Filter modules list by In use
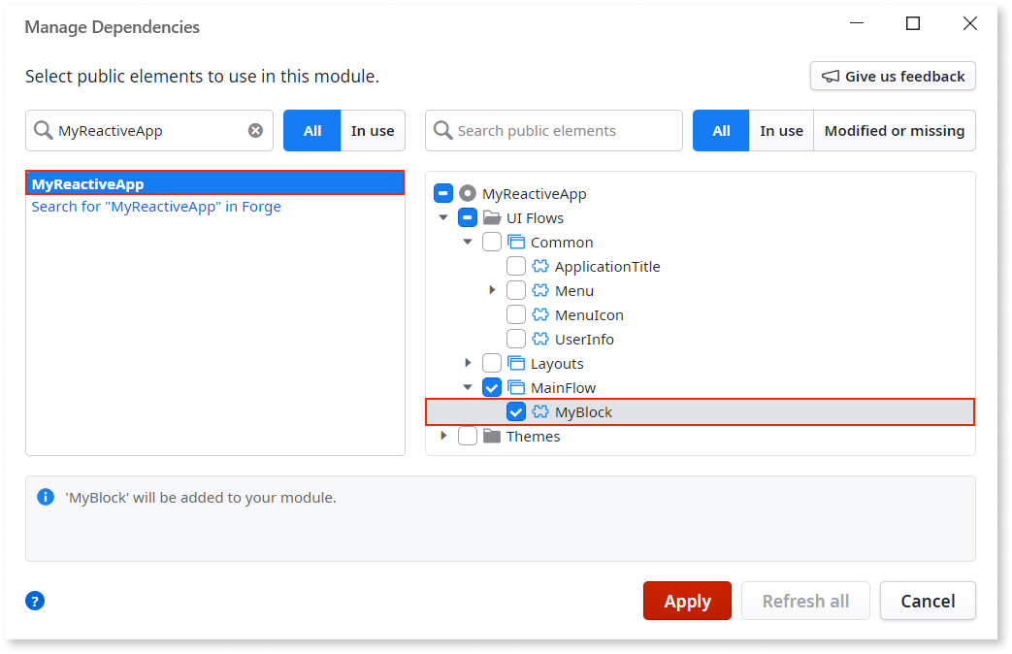1012x654 pixels. [373, 131]
